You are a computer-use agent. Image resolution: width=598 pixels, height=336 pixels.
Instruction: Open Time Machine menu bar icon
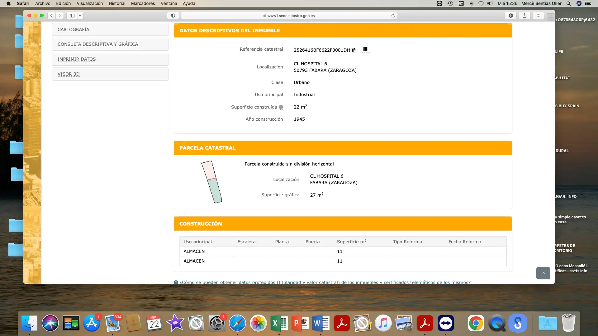(x=450, y=3)
